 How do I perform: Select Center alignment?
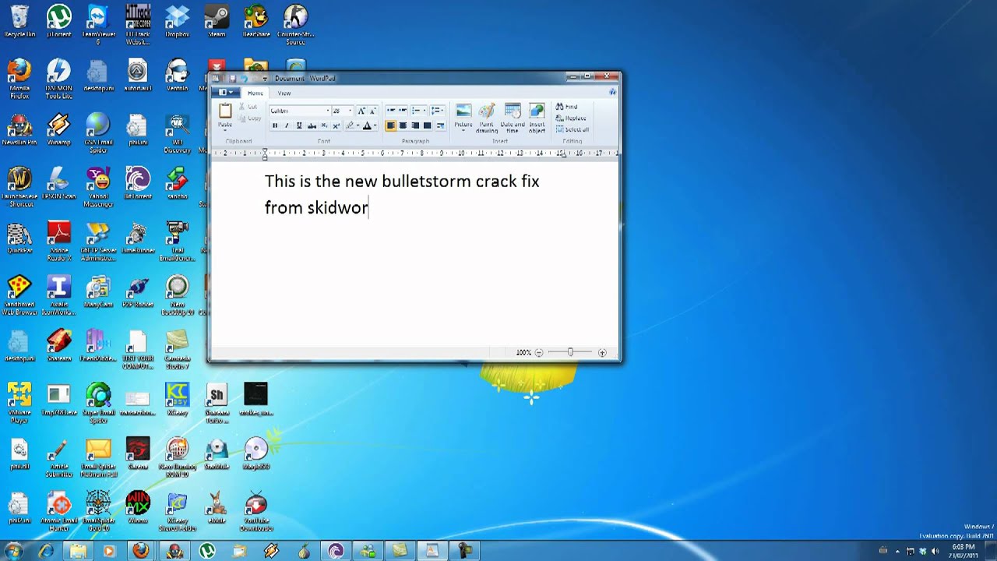(x=403, y=125)
